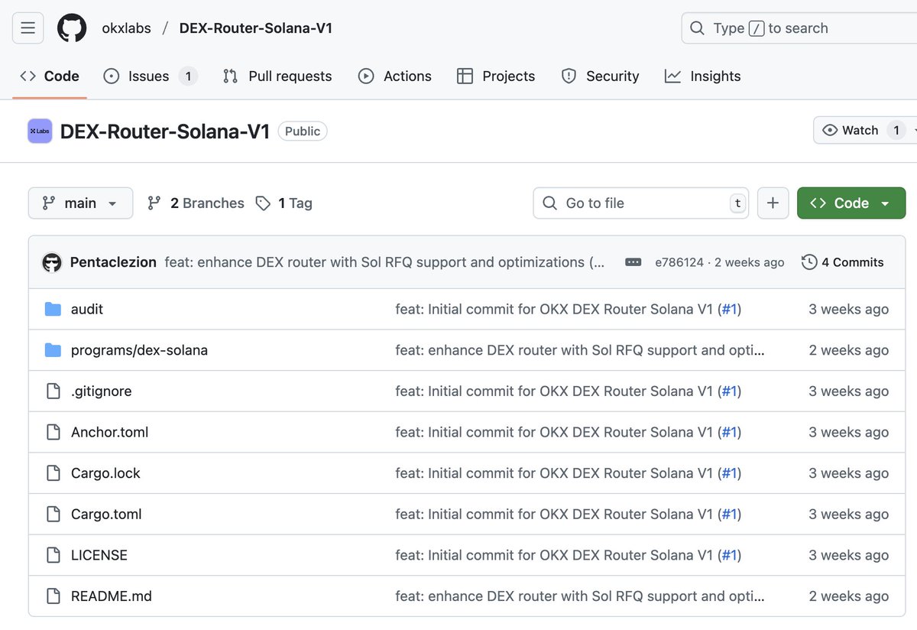
Task: Open commit message in Cargo.toml row
Action: (x=554, y=514)
